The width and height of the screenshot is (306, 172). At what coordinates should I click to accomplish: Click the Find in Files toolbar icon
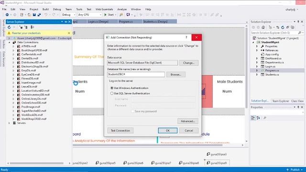(121, 15)
